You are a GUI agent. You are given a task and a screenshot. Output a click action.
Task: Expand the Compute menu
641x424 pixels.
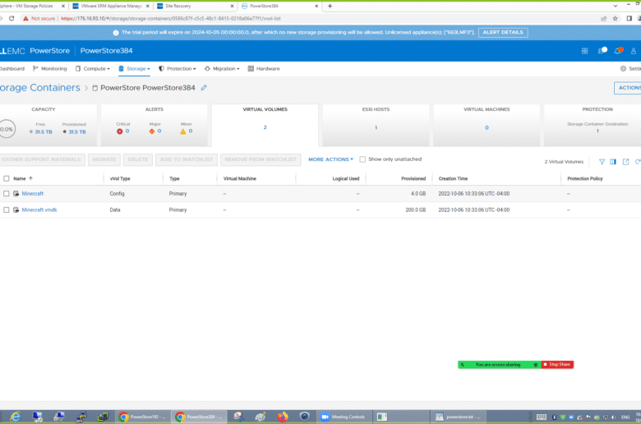(93, 69)
